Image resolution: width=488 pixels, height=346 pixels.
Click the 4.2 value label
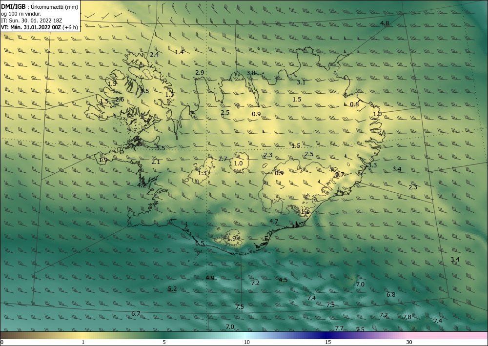pos(142,185)
